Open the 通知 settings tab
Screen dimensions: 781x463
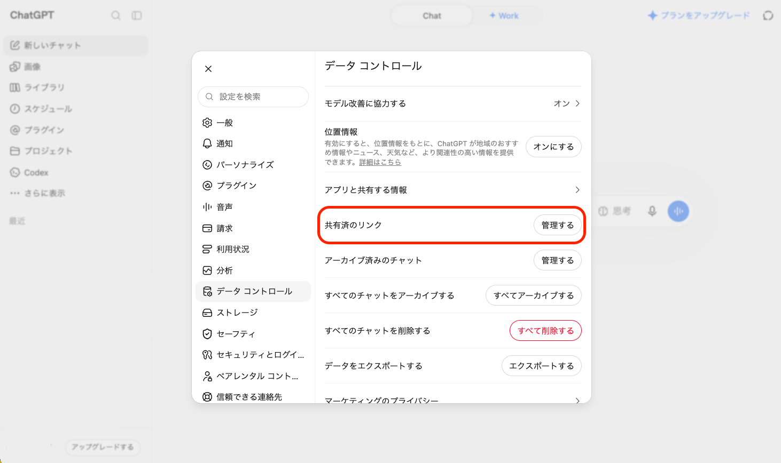[253, 143]
